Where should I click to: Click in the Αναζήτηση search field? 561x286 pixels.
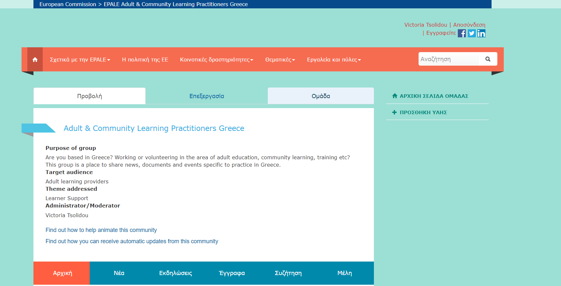(448, 59)
